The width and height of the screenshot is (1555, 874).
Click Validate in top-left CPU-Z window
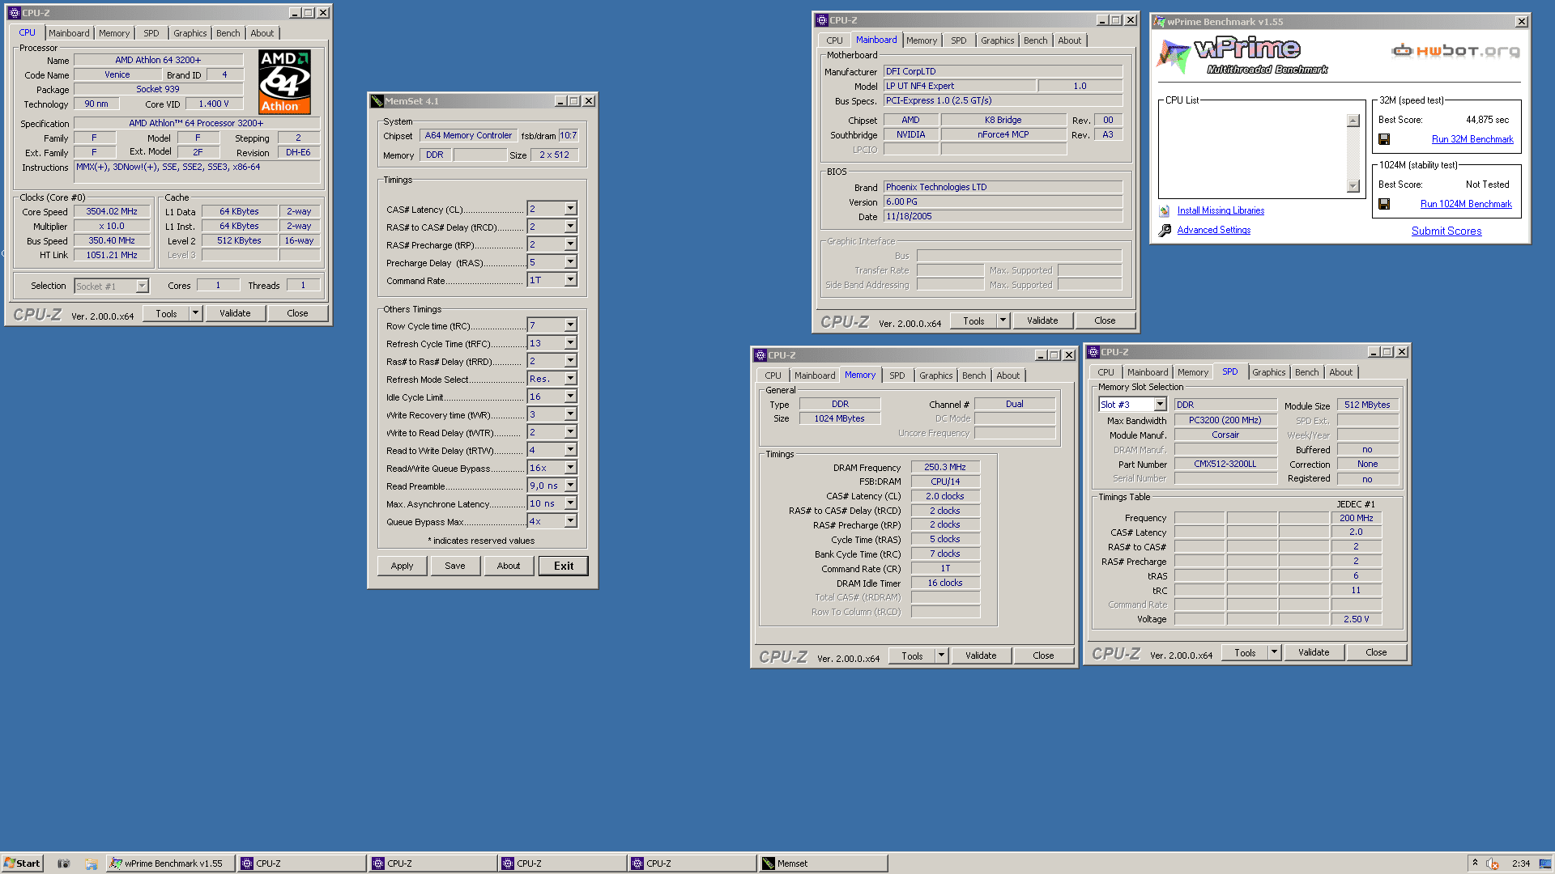235,313
